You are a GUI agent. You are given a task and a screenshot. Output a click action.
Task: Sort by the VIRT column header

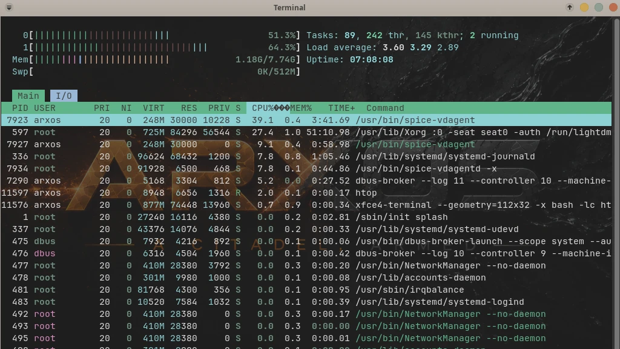coord(153,108)
